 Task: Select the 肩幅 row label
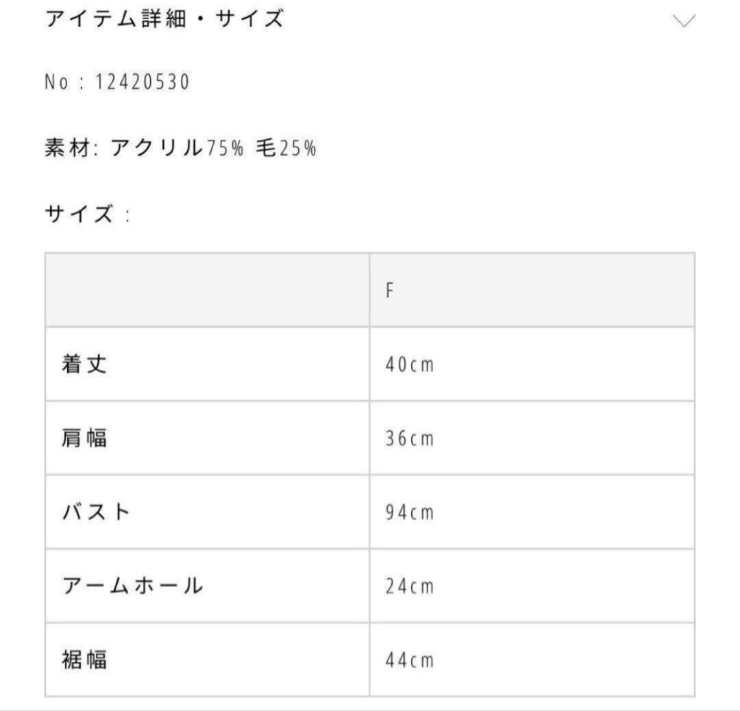coord(84,438)
